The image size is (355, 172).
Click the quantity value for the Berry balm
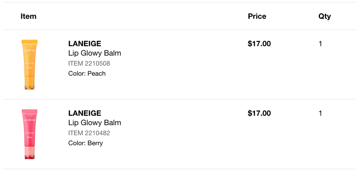(x=320, y=113)
